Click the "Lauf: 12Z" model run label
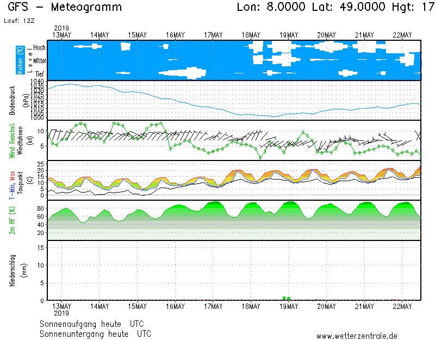Screen dimensions: 435x340 click(19, 21)
